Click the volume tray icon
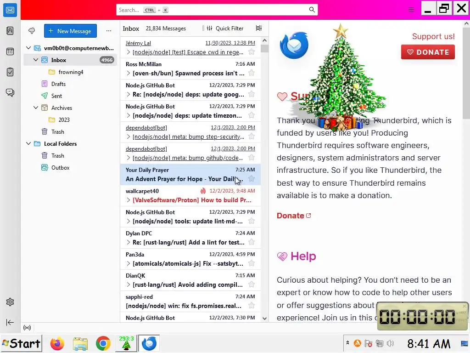 390,343
